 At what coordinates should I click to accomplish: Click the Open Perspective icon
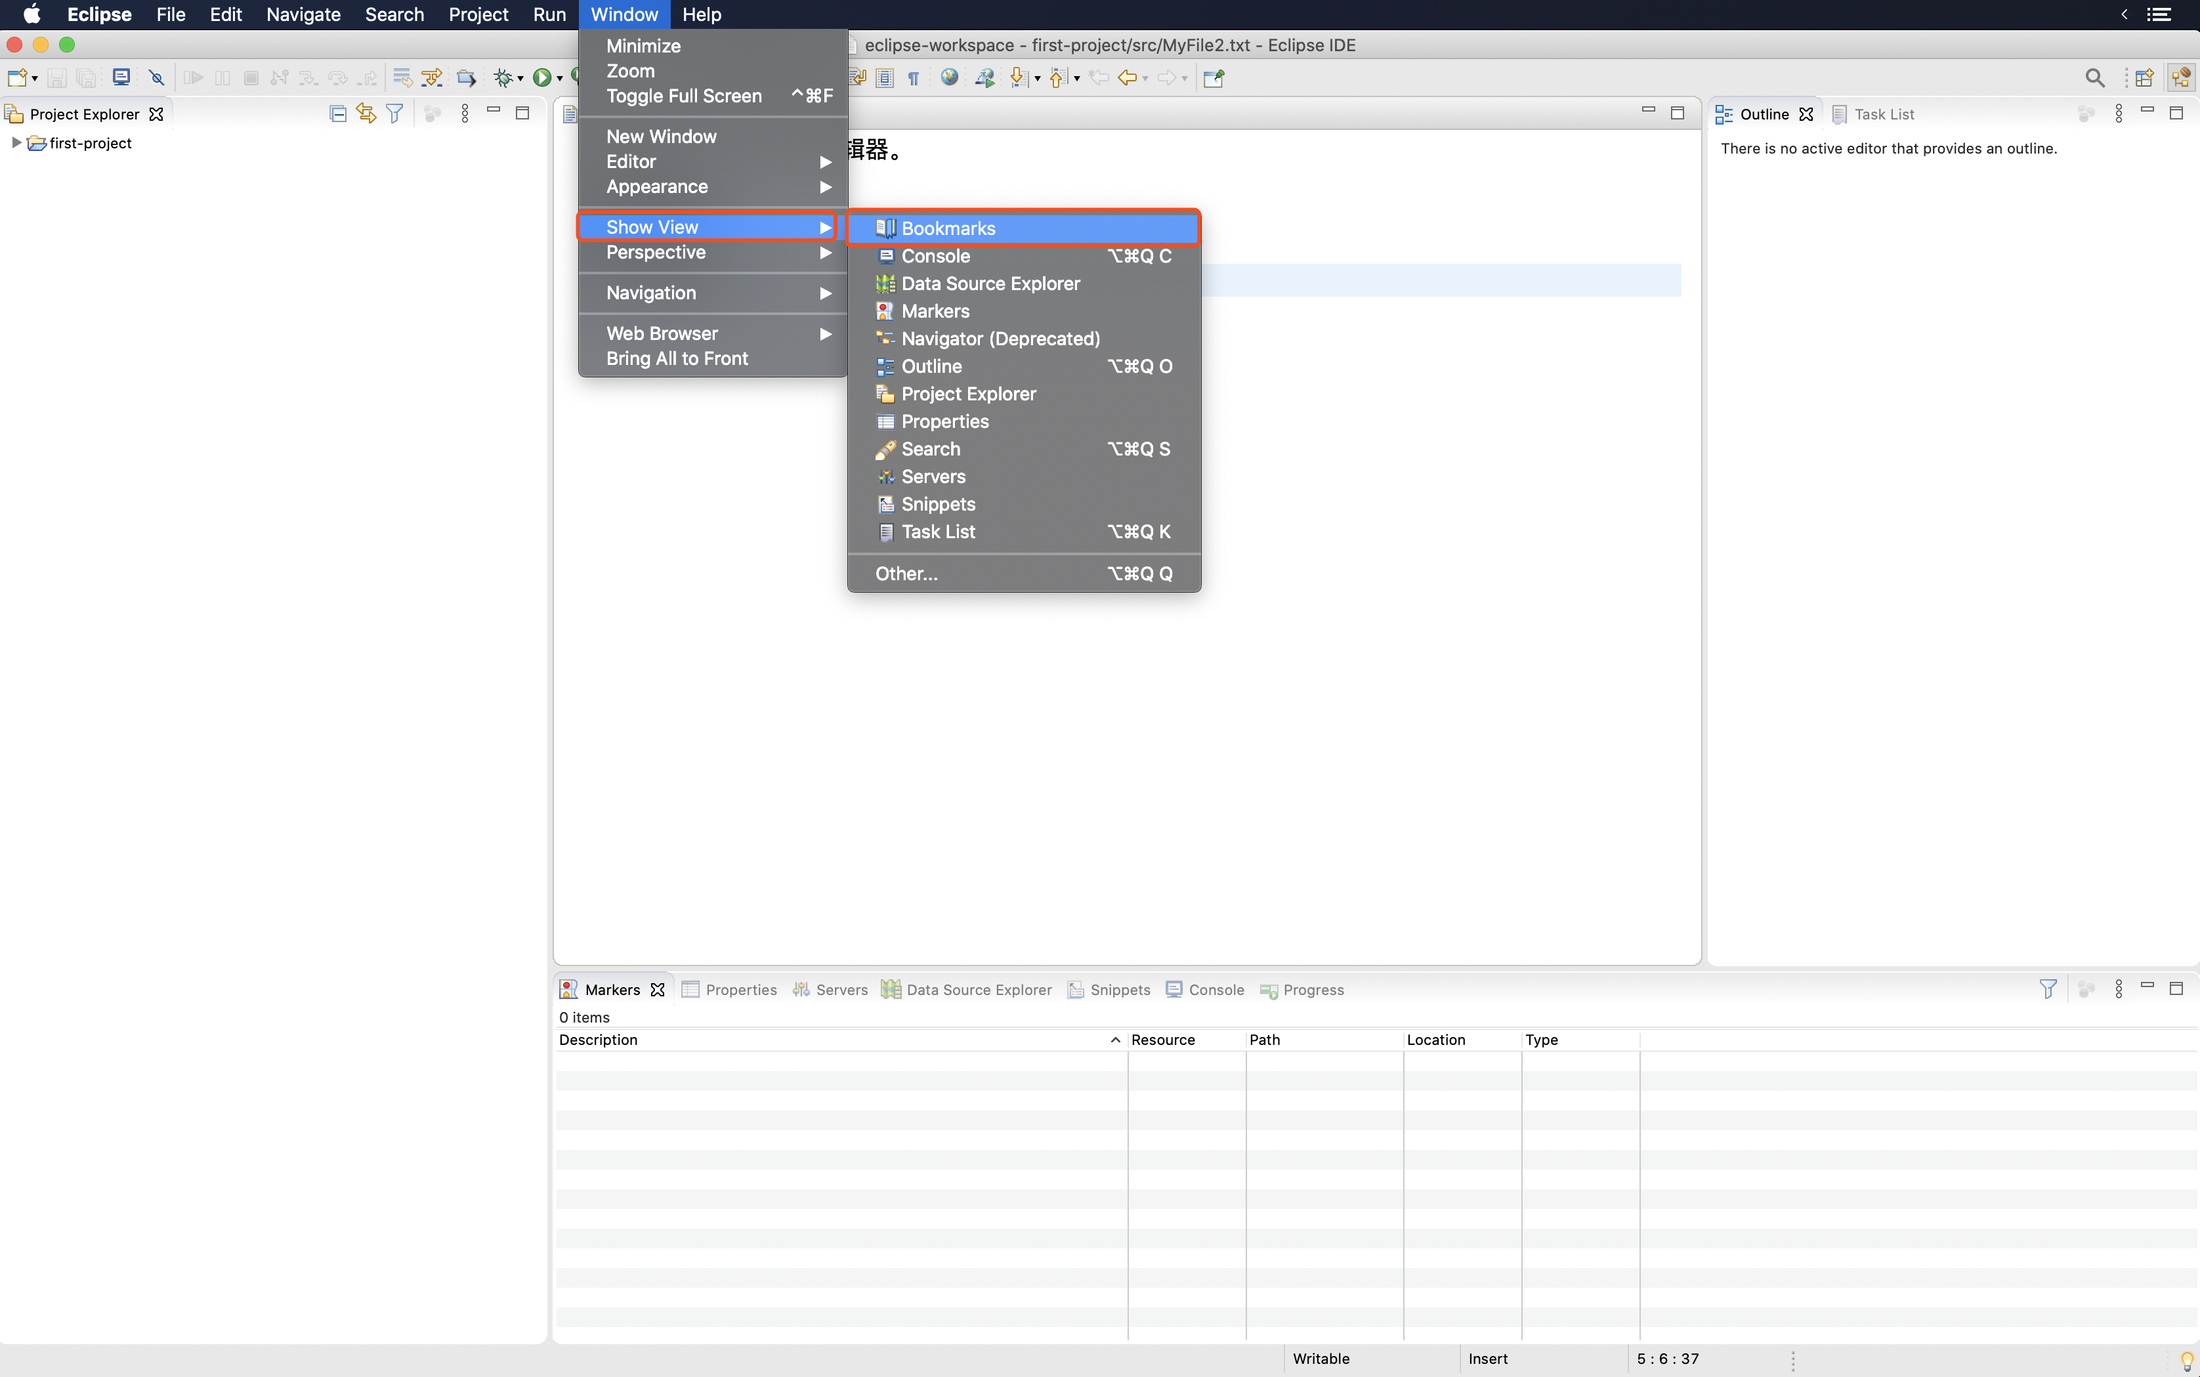(2144, 77)
